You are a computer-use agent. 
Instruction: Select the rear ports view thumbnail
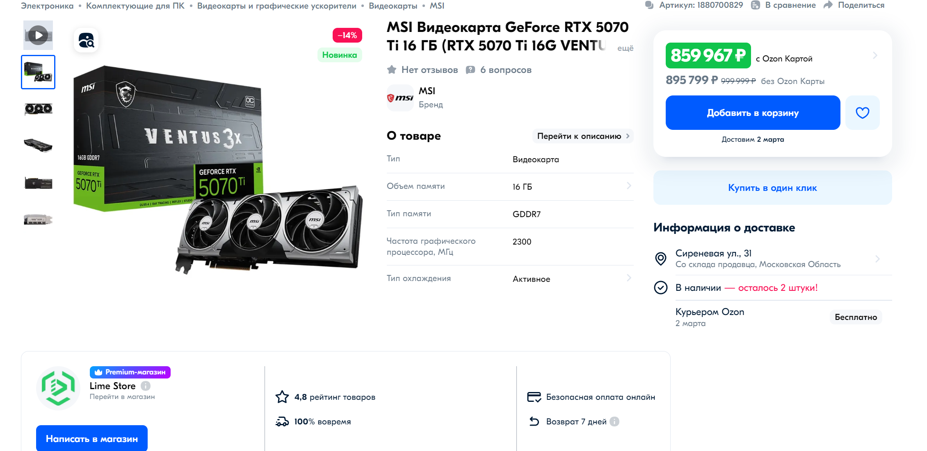click(x=38, y=220)
